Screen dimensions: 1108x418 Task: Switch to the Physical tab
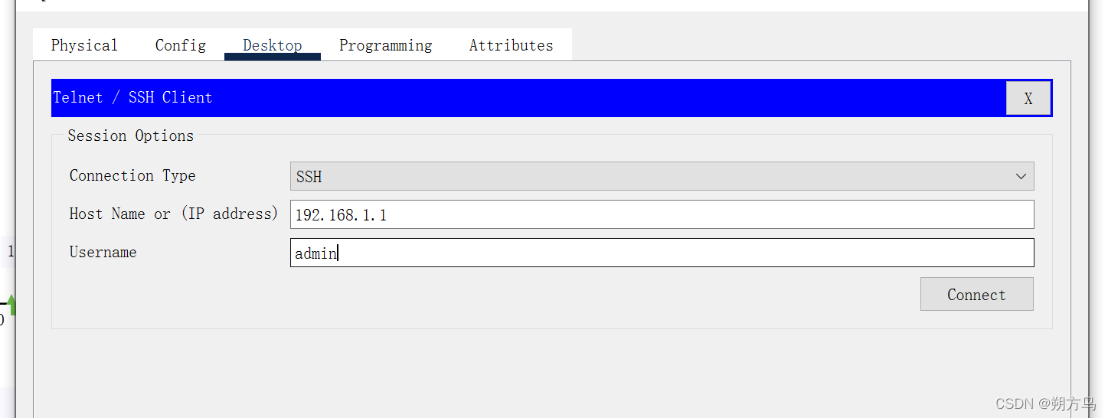pos(84,45)
